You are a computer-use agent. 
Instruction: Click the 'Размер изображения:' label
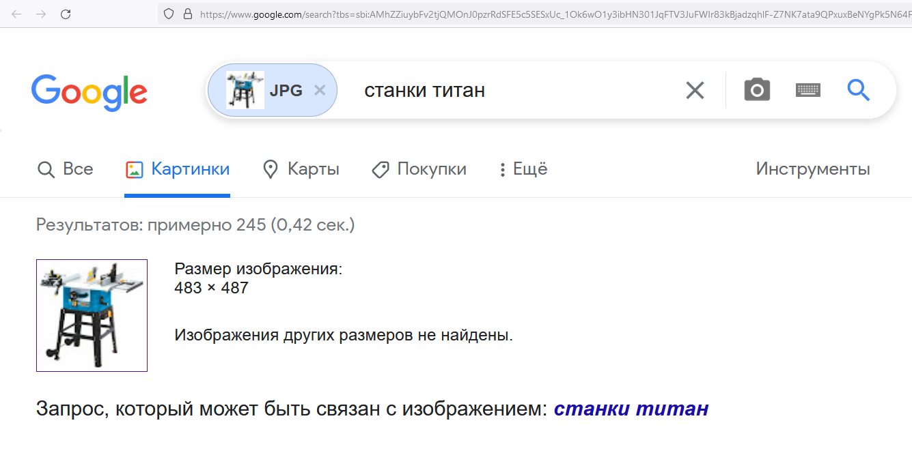coord(258,269)
